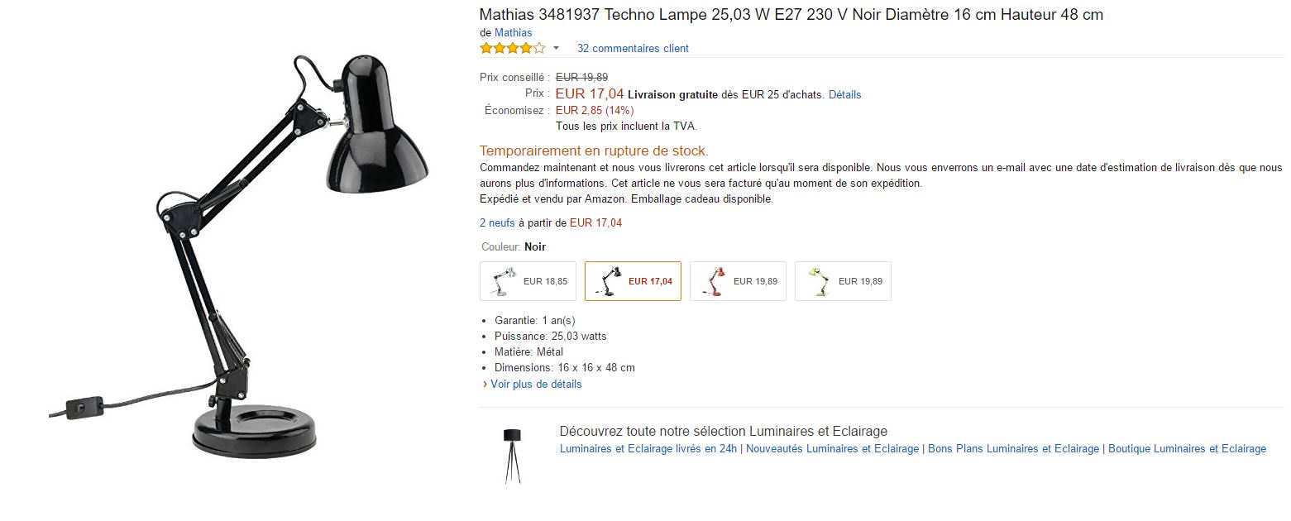Click the Mathias Techno Lampe product title

791,15
